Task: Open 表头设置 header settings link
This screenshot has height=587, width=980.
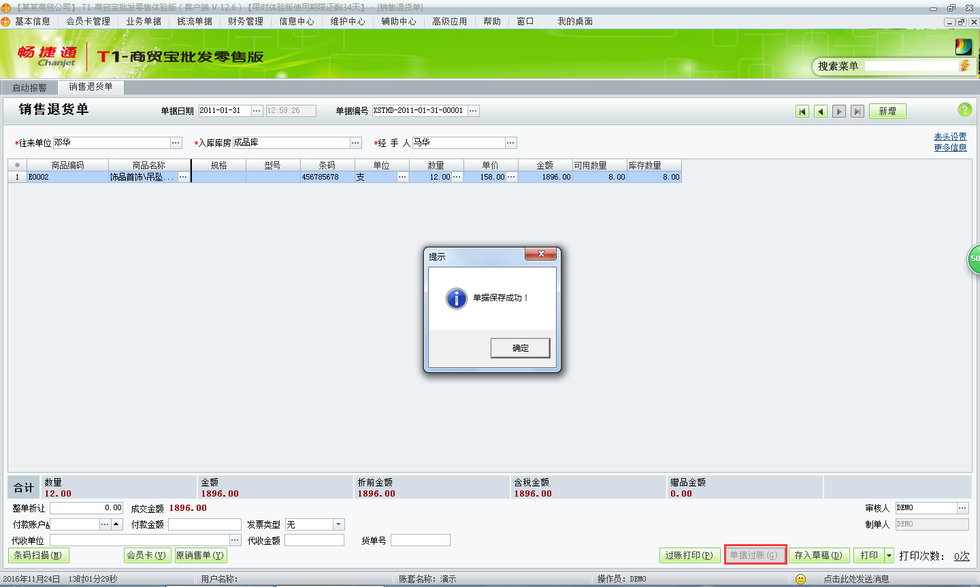Action: [950, 136]
